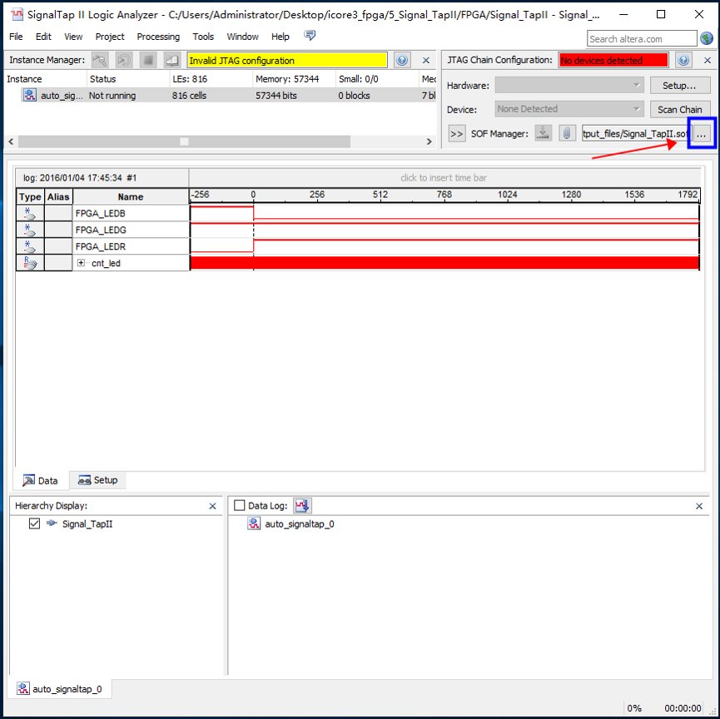The image size is (720, 719).
Task: Click the browse (...) button for SOF file
Action: click(x=702, y=133)
